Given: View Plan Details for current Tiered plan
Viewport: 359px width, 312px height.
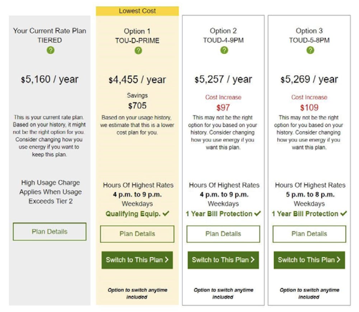Looking at the screenshot, I should click(x=50, y=231).
